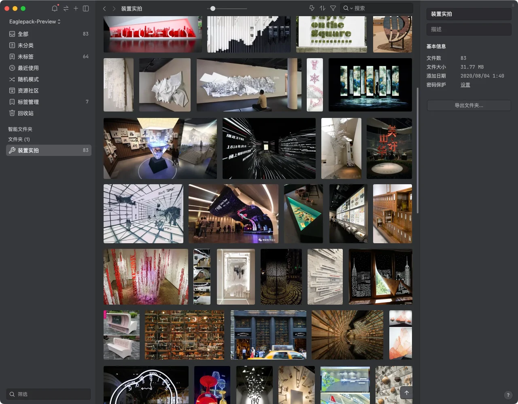Click the 智能文件夹 section header
The image size is (518, 404).
point(20,129)
